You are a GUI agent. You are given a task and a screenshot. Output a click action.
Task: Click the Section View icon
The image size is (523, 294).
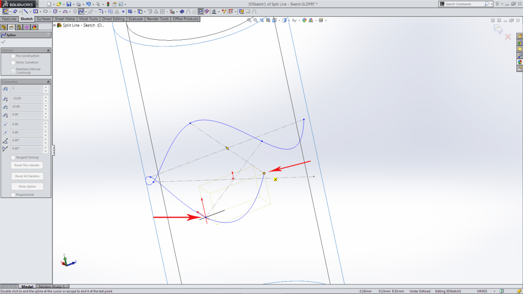click(268, 21)
